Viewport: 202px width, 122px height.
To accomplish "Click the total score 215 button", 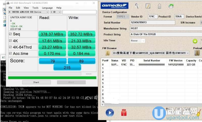I will [x=67, y=67].
